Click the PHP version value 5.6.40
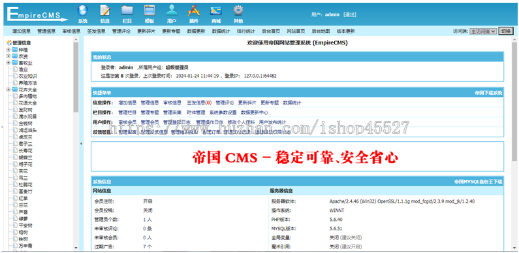This screenshot has height=253, width=519. pyautogui.click(x=336, y=220)
